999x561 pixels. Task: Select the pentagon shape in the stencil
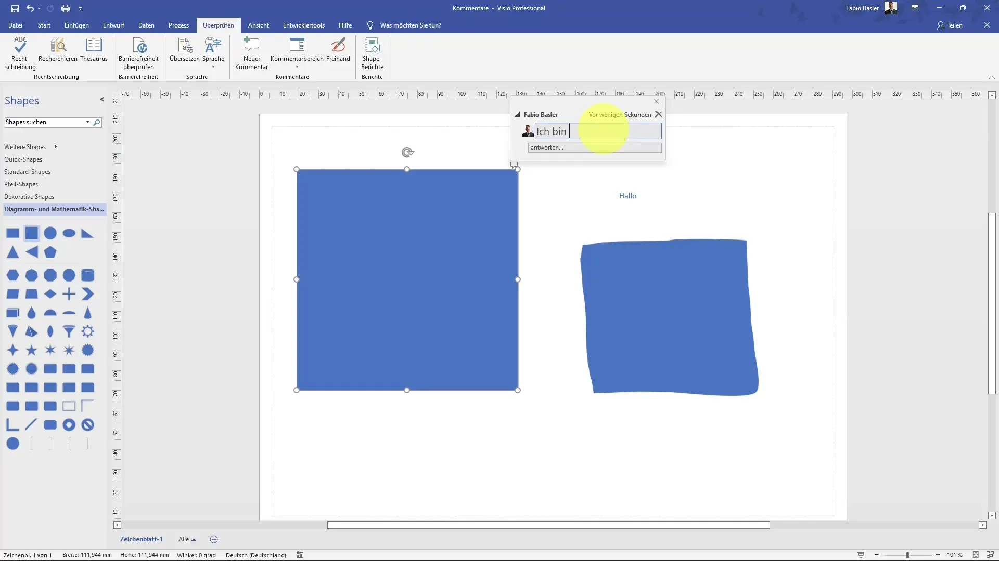(x=50, y=252)
